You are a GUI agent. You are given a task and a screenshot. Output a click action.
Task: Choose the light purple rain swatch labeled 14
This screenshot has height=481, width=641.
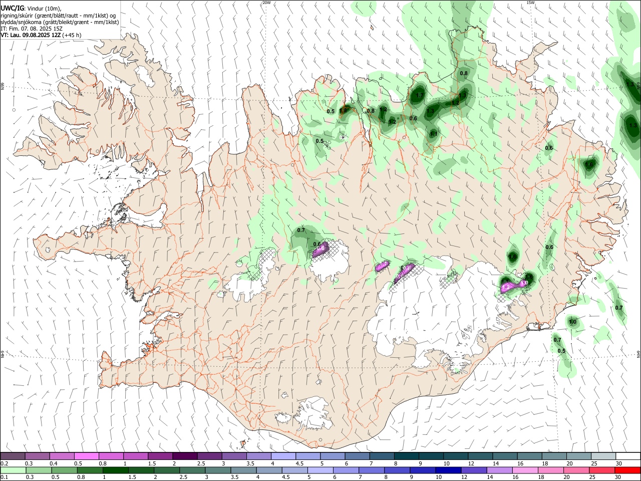pyautogui.click(x=499, y=470)
